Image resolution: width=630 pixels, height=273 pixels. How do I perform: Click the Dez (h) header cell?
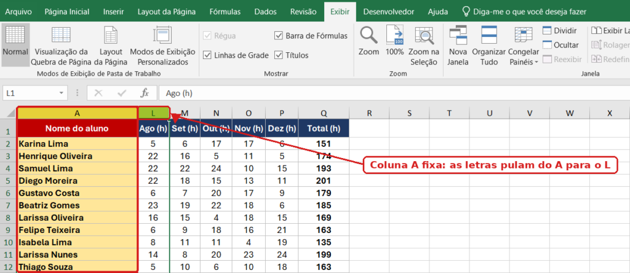pyautogui.click(x=282, y=129)
